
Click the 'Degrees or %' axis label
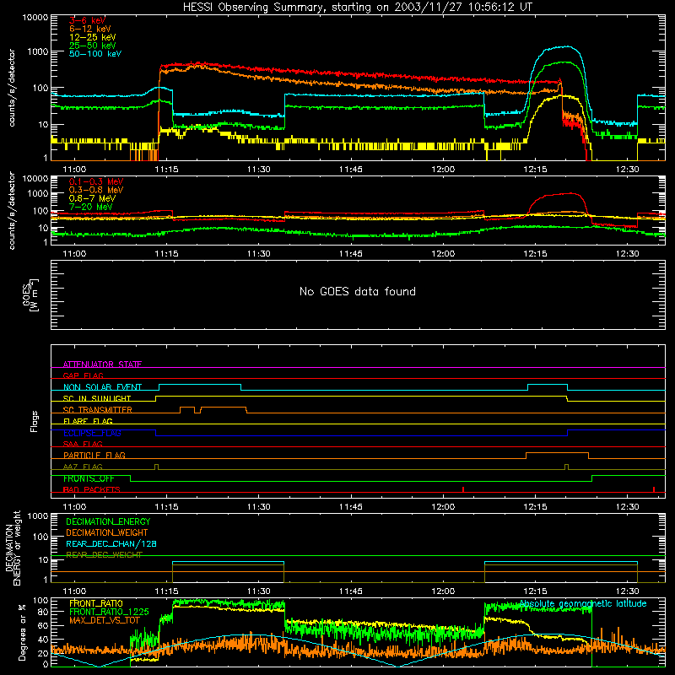(22, 632)
